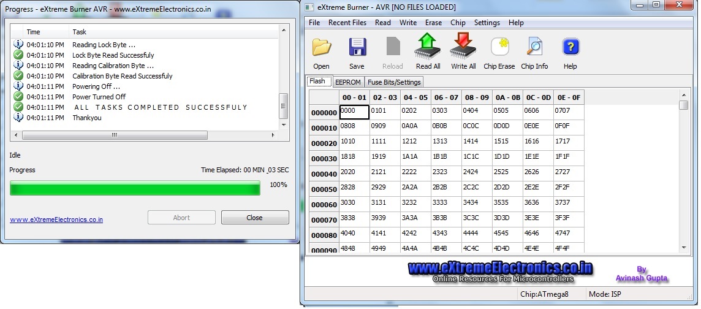The width and height of the screenshot is (701, 309).
Task: Click the disabled Abort button
Action: click(181, 218)
